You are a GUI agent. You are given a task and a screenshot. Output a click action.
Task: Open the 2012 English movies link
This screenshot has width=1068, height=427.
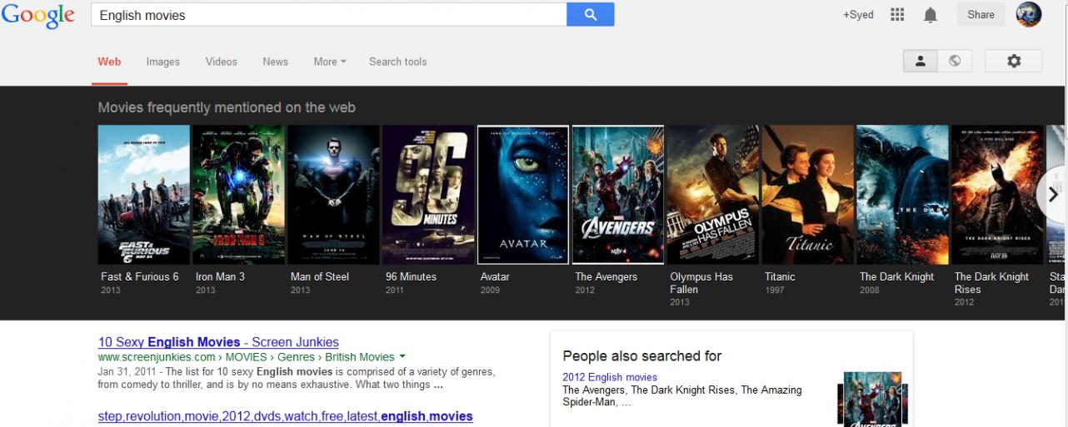[610, 377]
